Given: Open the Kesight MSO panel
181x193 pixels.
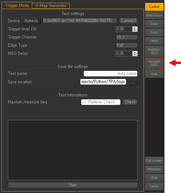Looking at the screenshot, I should tap(154, 64).
